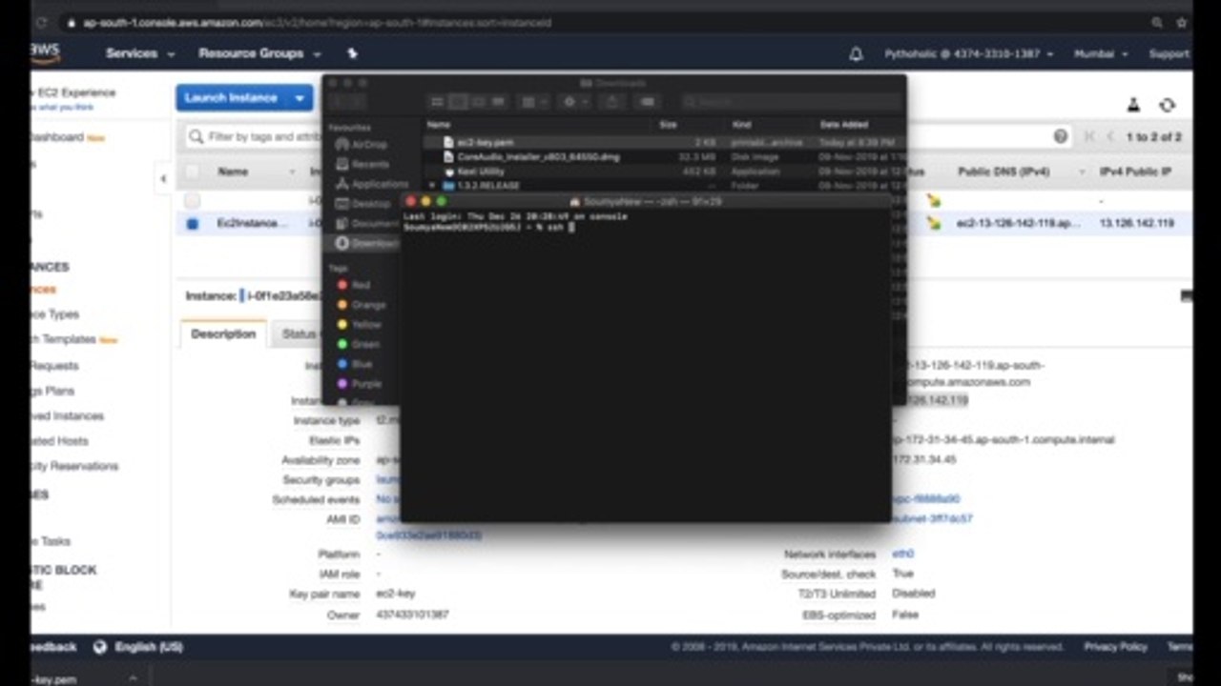
Task: Select the Status Checks tab
Action: 298,334
